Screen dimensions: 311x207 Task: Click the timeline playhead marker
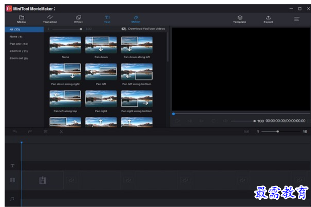21,142
